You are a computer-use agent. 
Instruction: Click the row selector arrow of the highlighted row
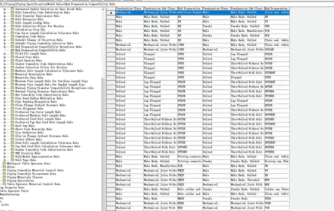111,13
